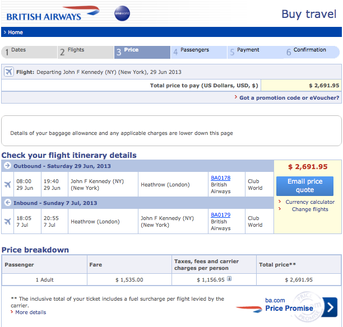Expand the More details link

pos(31,312)
